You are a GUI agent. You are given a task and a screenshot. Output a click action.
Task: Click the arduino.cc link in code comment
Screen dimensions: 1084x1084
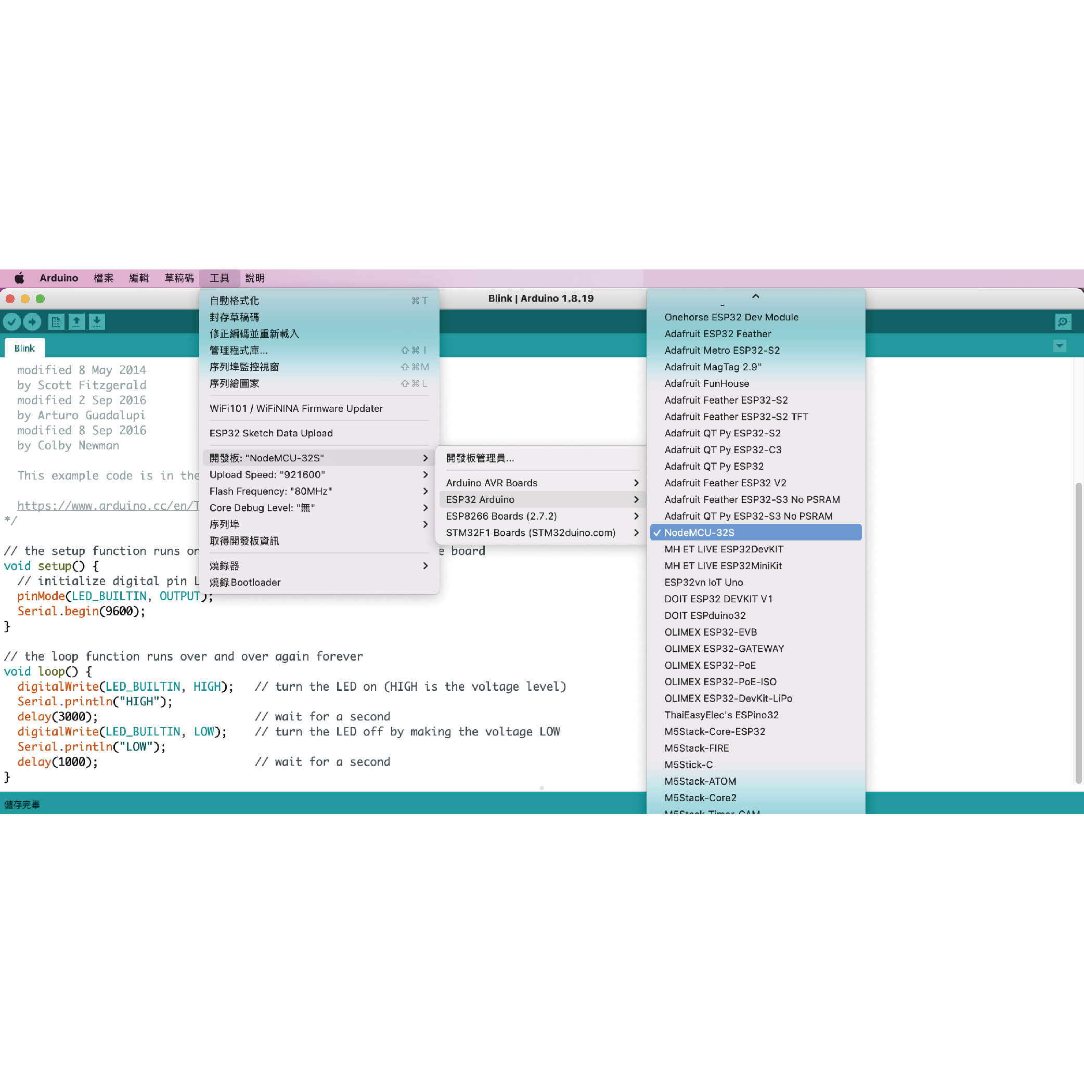[108, 506]
